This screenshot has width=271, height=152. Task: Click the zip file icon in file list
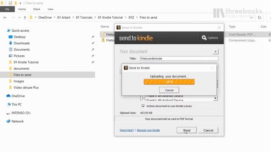coord(103,40)
